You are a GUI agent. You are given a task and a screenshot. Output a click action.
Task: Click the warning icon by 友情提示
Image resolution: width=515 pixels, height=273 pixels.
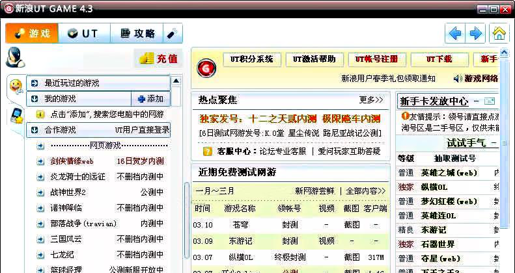tap(405, 116)
